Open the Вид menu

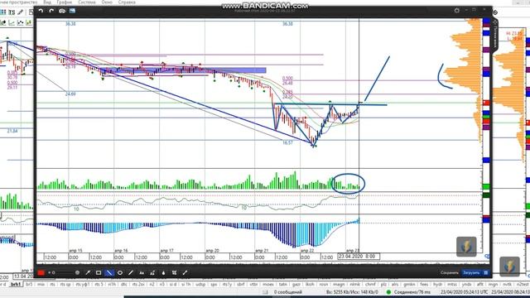(47, 2)
